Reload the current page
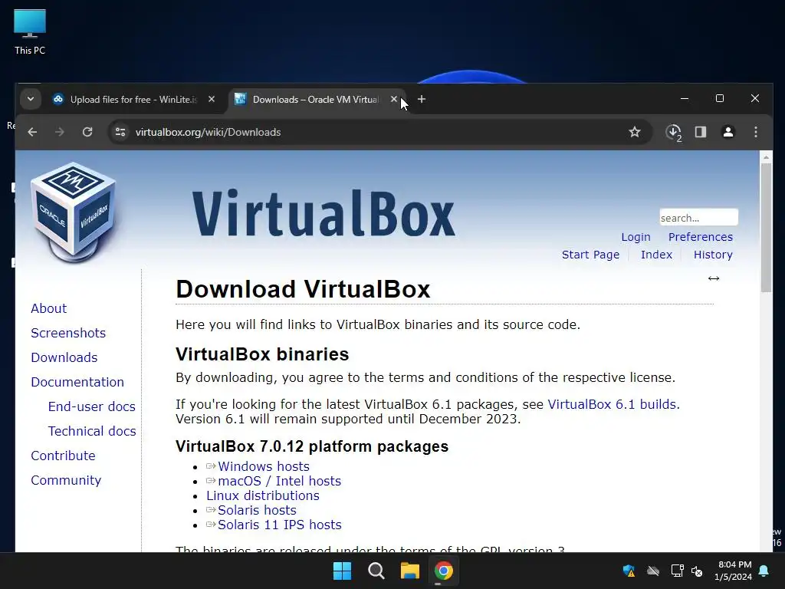Viewport: 785px width, 589px height. [x=87, y=132]
